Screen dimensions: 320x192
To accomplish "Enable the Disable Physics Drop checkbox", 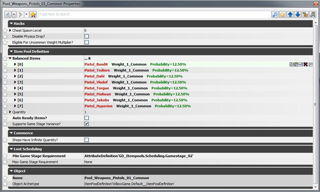I will pyautogui.click(x=87, y=36).
